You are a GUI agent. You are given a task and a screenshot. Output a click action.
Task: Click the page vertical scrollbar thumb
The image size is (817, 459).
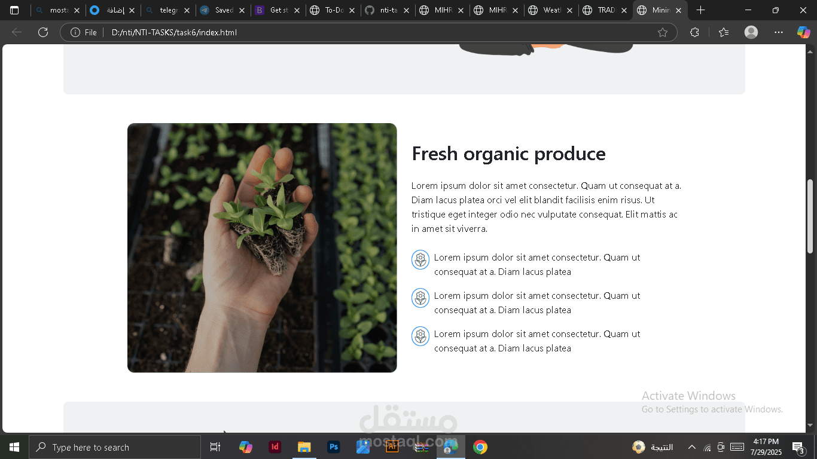pyautogui.click(x=810, y=216)
